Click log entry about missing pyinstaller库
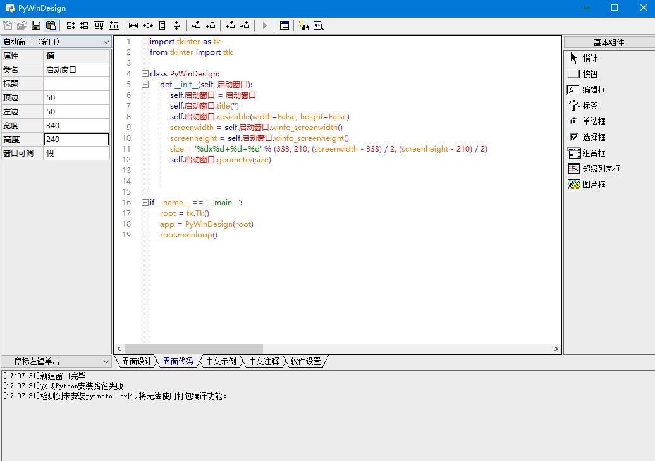Viewport: 655px width, 461px height. (x=115, y=396)
